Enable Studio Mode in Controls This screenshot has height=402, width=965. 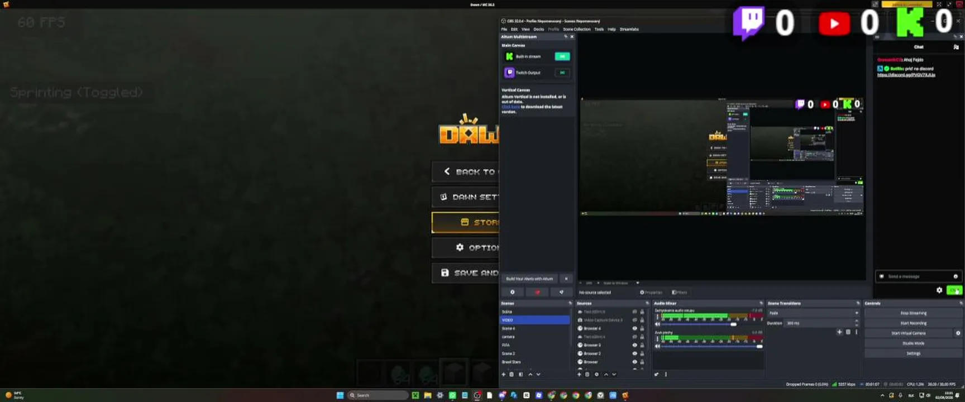click(x=913, y=343)
